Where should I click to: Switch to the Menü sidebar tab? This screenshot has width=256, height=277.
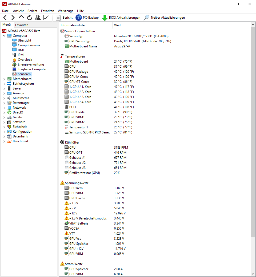pos(7,25)
